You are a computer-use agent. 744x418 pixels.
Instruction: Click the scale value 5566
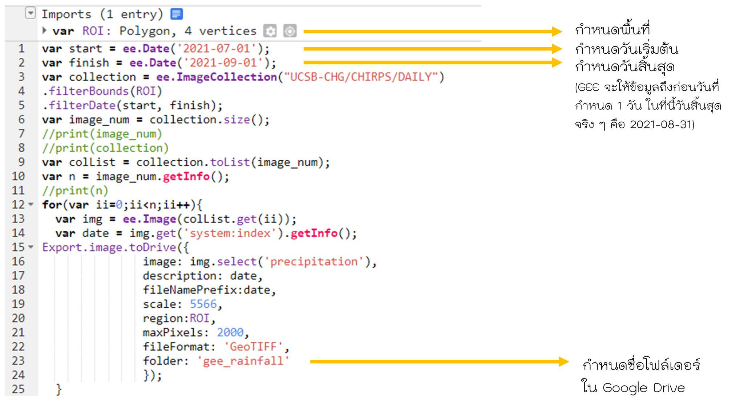coord(203,304)
